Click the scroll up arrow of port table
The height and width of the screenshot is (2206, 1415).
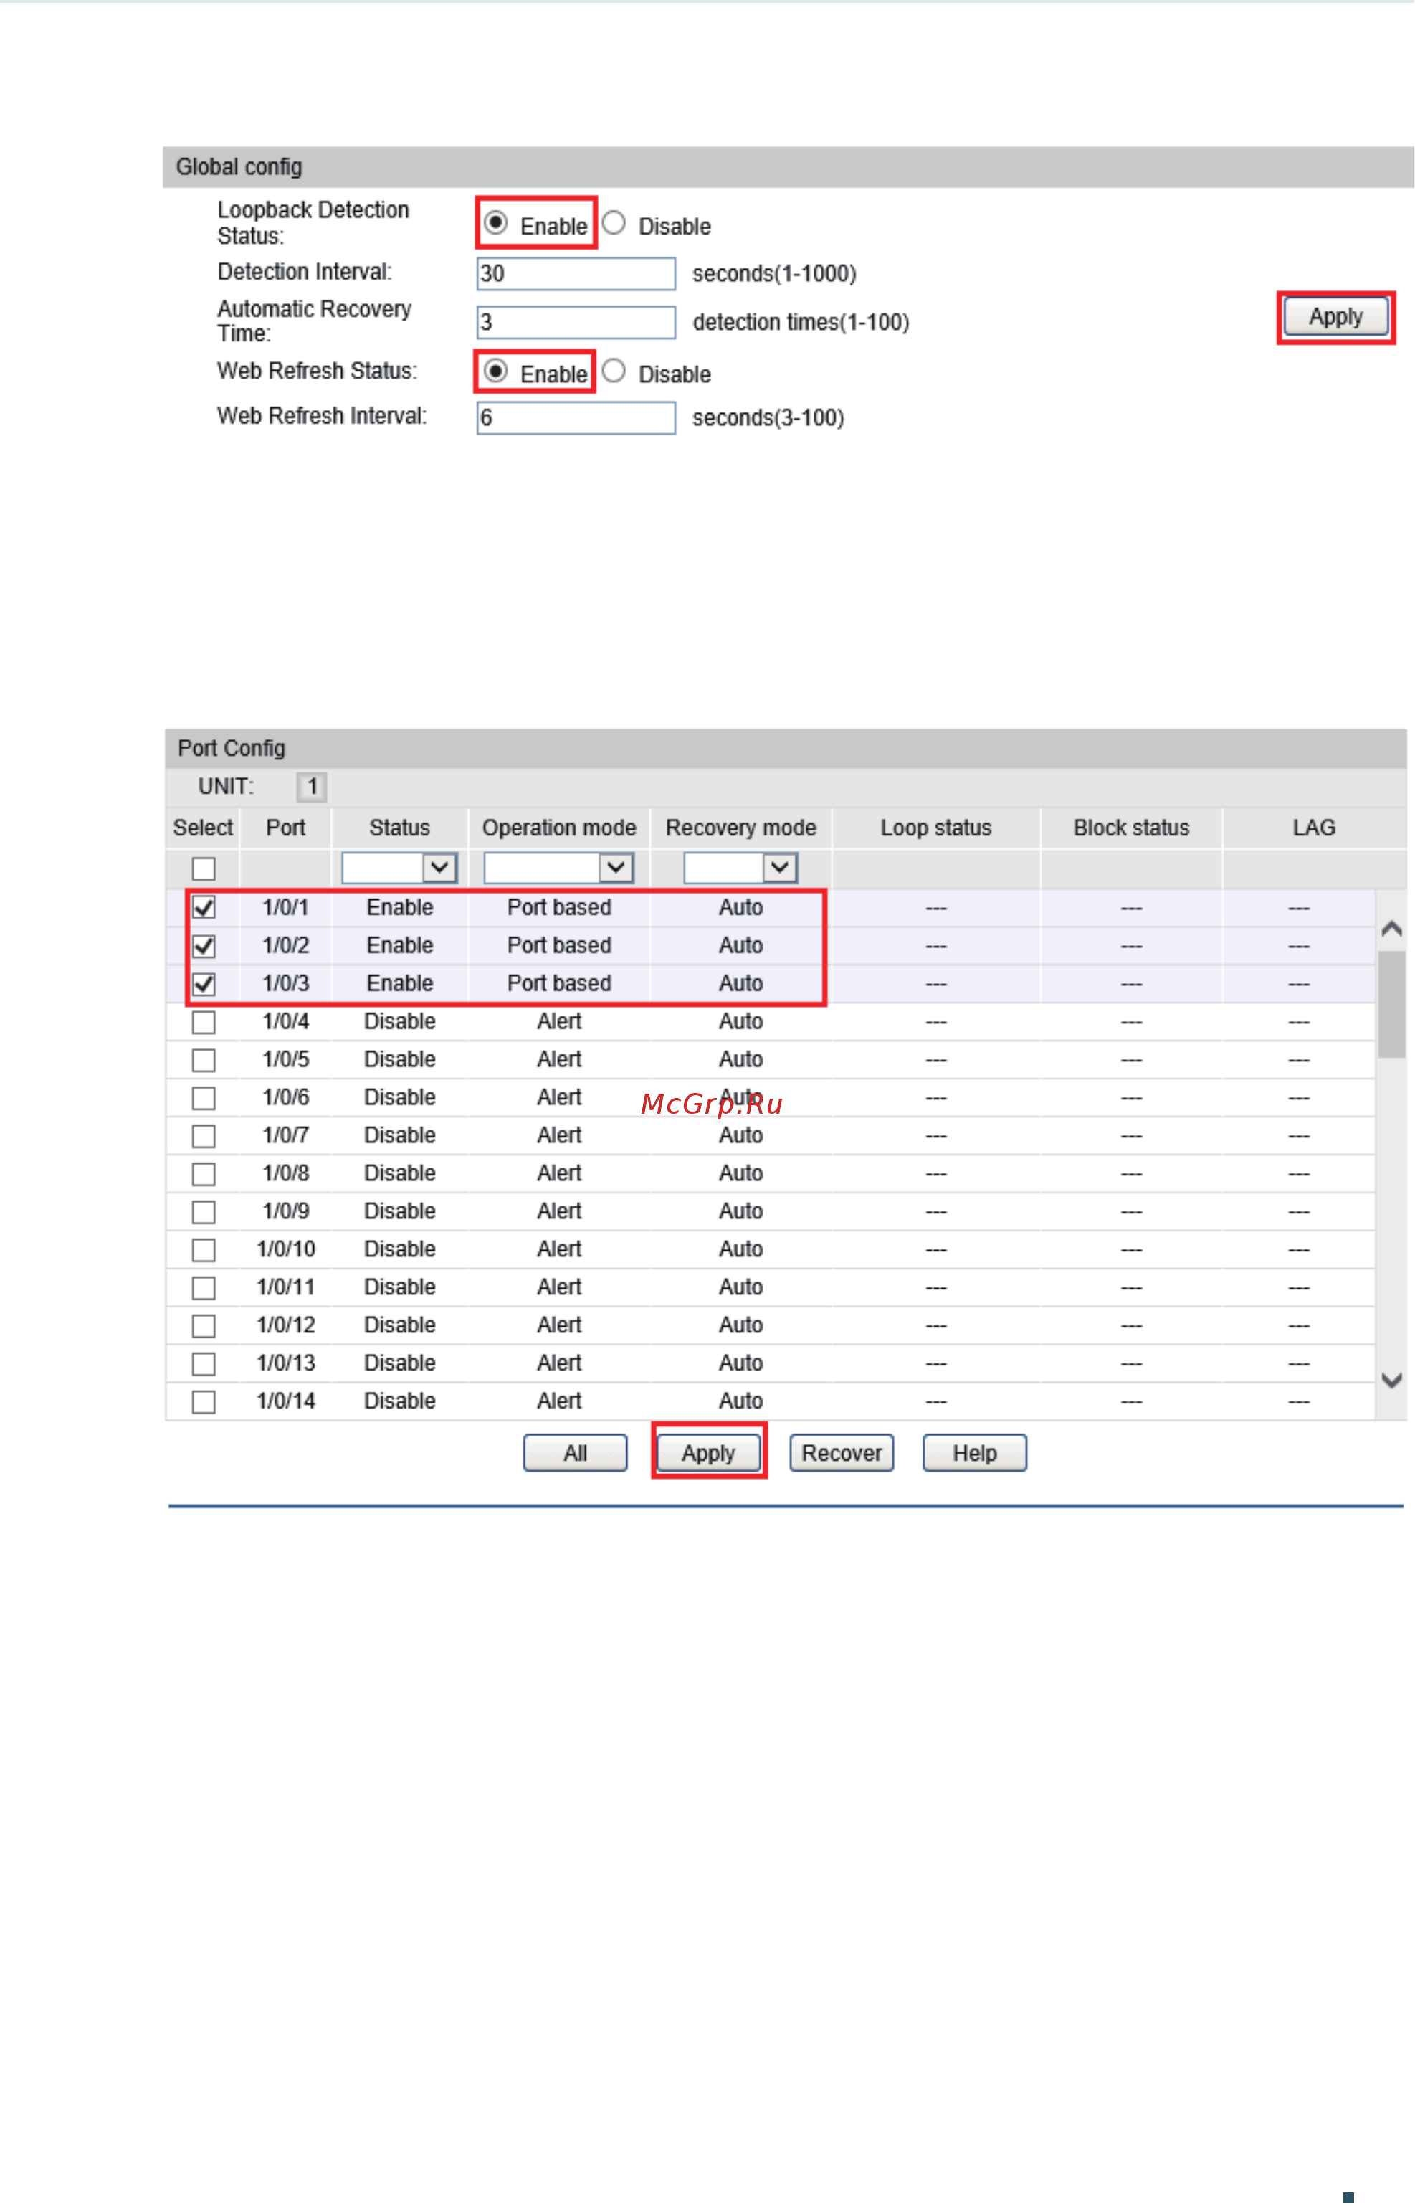point(1391,928)
